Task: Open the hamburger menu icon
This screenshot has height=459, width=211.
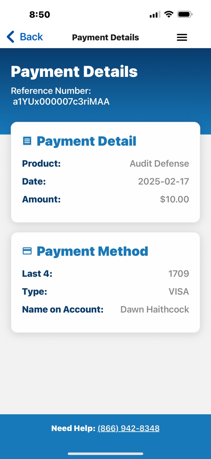Action: (182, 37)
